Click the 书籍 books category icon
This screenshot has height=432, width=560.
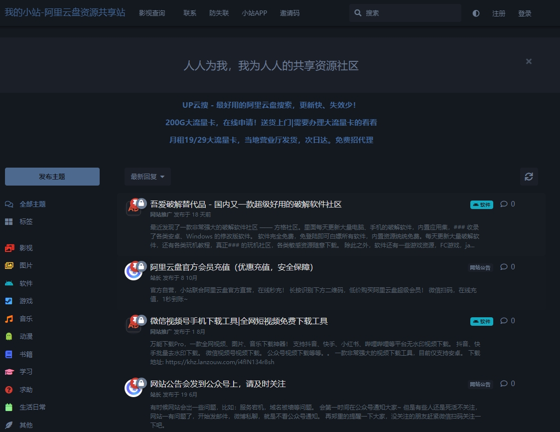[9, 354]
